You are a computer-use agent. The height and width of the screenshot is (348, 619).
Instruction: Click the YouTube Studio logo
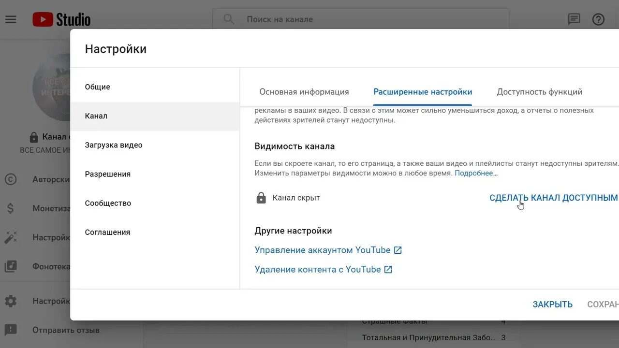(x=61, y=19)
